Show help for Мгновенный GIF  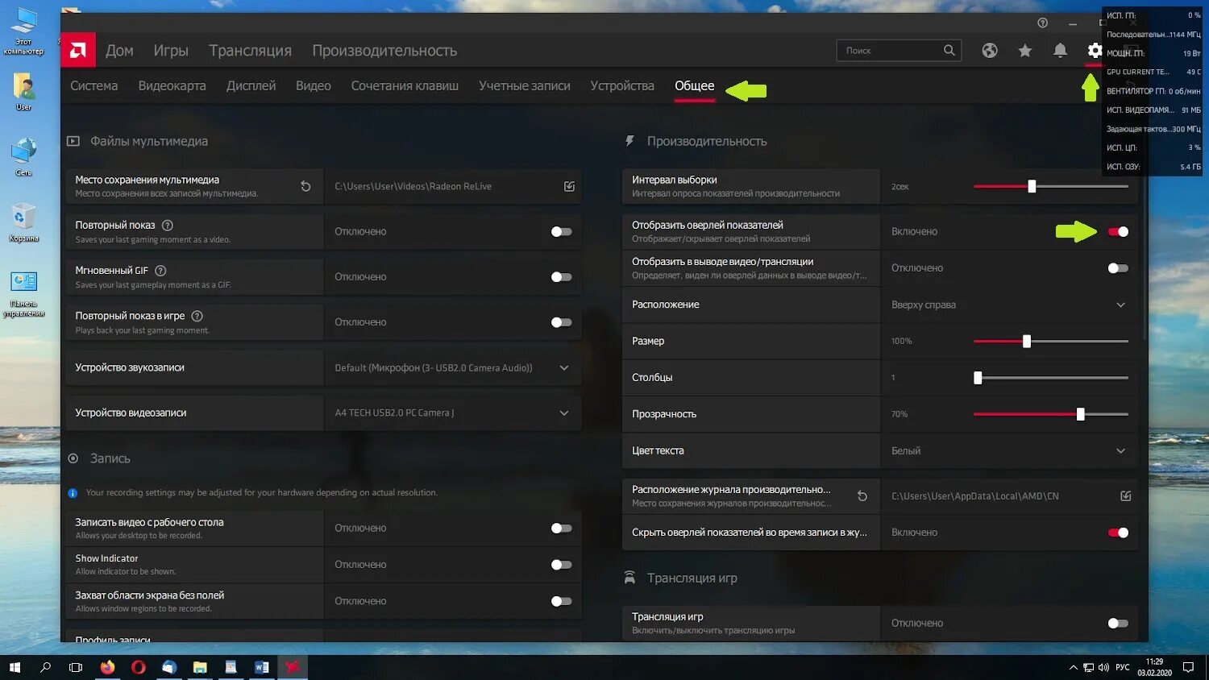(x=160, y=271)
